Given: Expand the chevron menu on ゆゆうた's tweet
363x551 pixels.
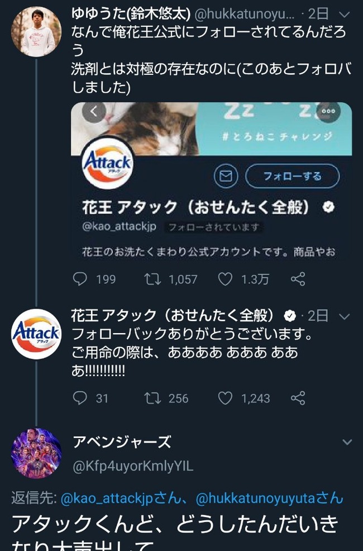Looking at the screenshot, I should pos(345,15).
